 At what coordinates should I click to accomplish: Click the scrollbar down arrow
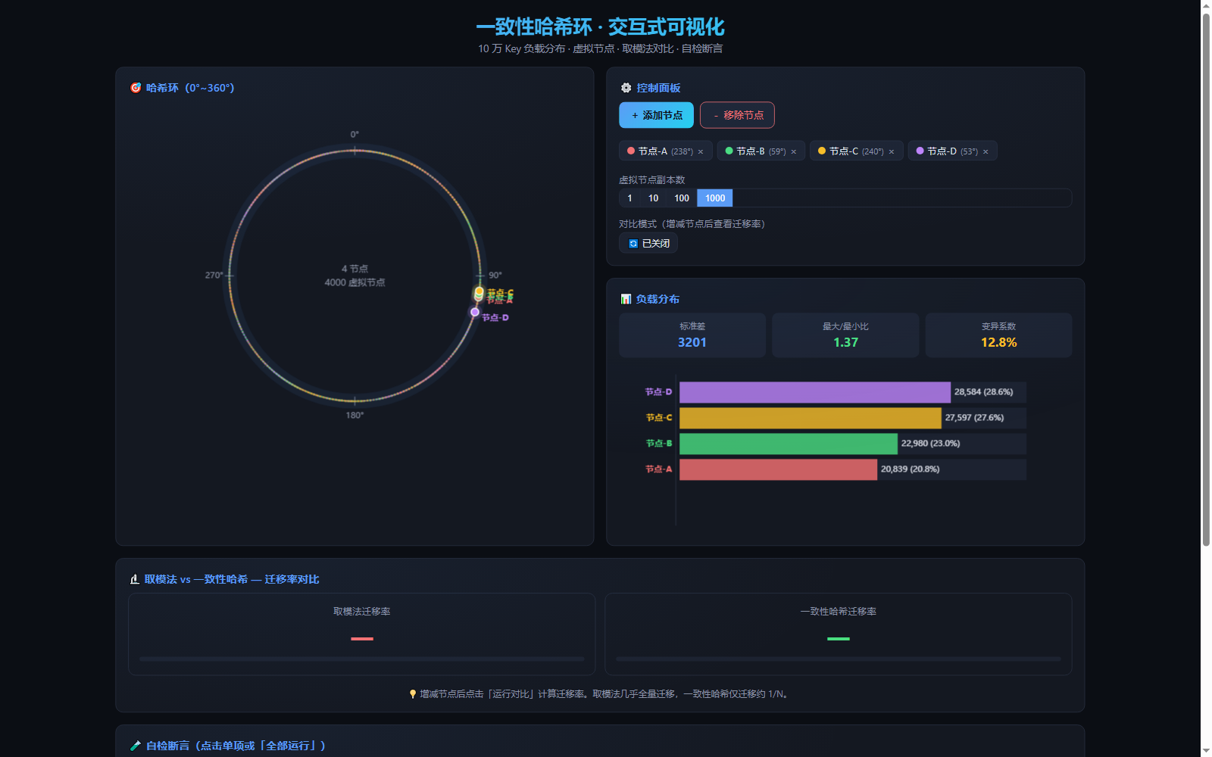pos(1206,751)
